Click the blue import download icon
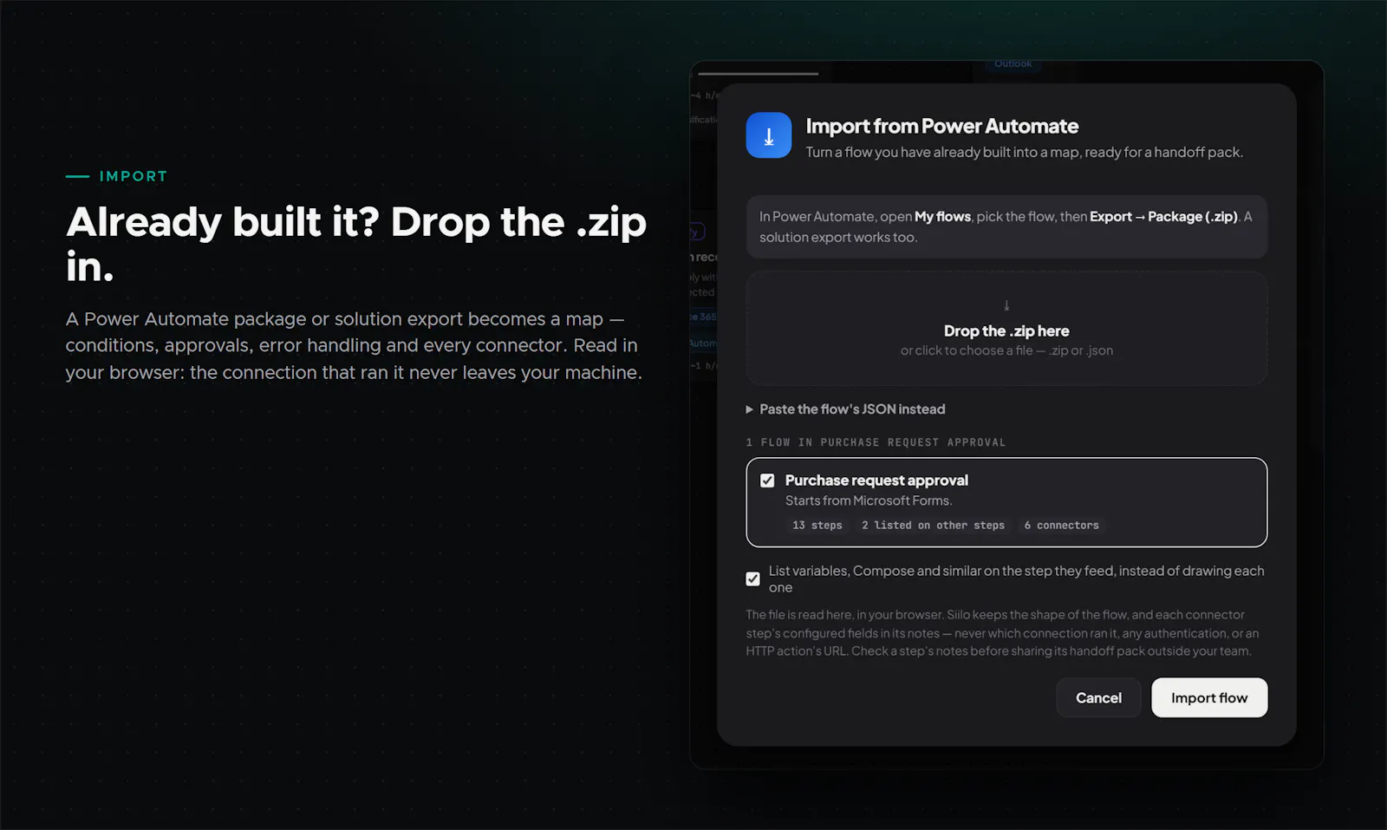Viewport: 1387px width, 830px height. pos(768,135)
